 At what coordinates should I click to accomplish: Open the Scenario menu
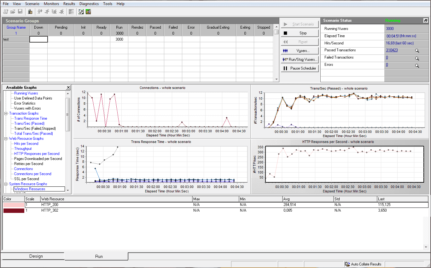click(x=32, y=4)
